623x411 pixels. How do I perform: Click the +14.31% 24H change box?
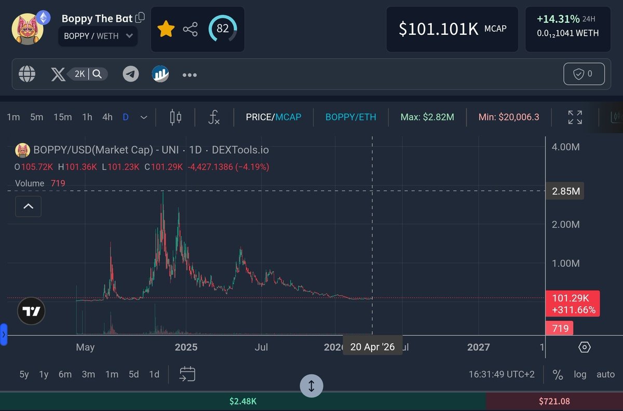pos(567,29)
